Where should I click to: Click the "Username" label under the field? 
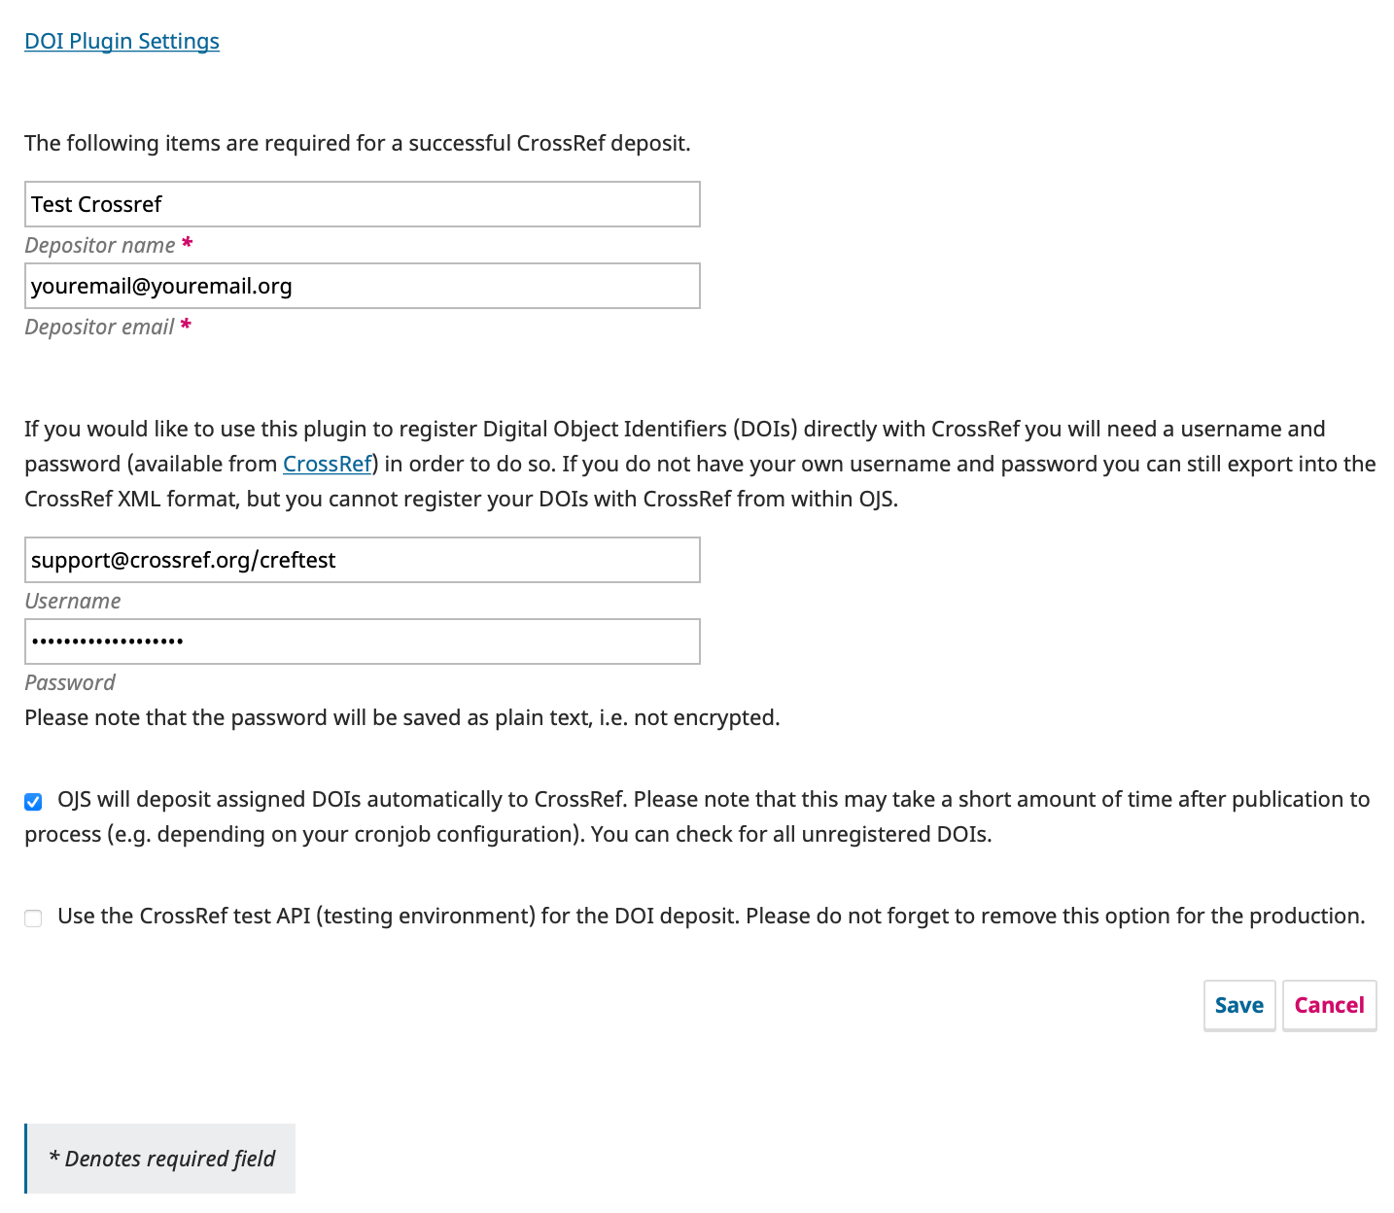(73, 601)
